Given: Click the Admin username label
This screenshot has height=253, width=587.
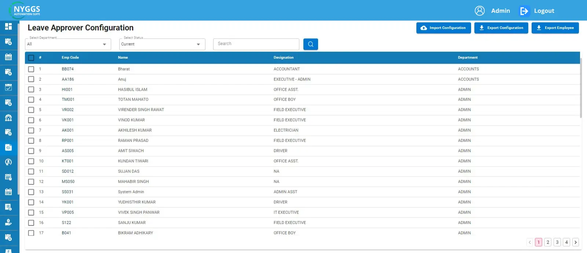Looking at the screenshot, I should click(500, 11).
